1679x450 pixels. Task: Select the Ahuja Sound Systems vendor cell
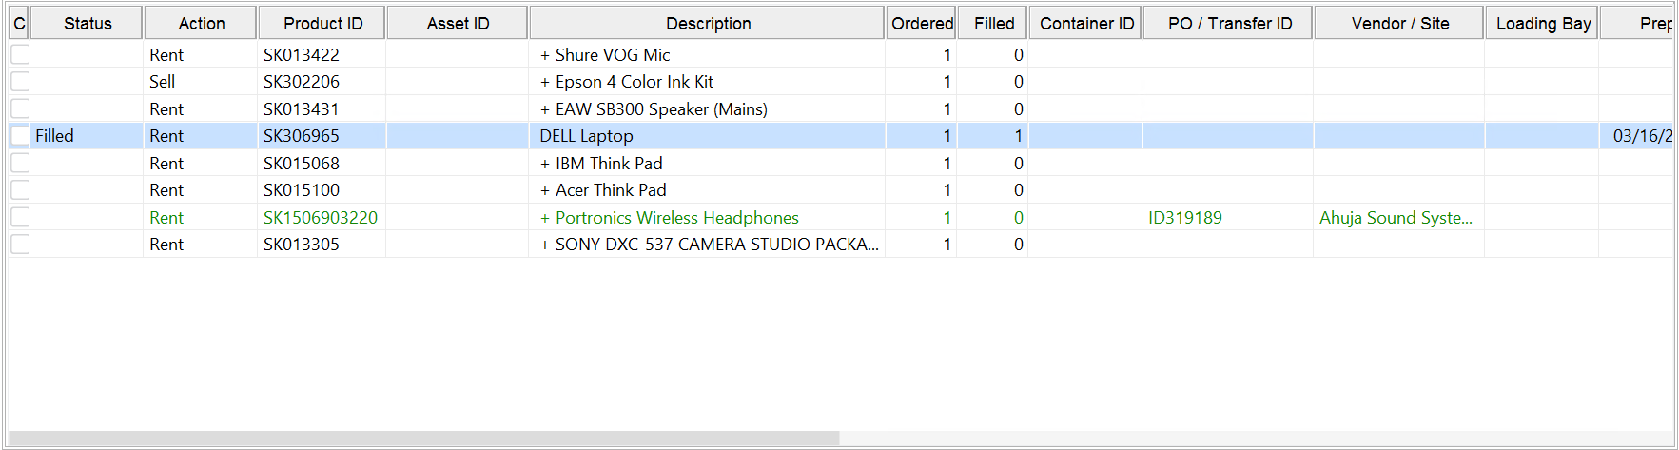1396,218
